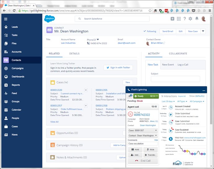This screenshot has width=214, height=169.
Task: Open the Transfer call option
Action: click(x=151, y=155)
